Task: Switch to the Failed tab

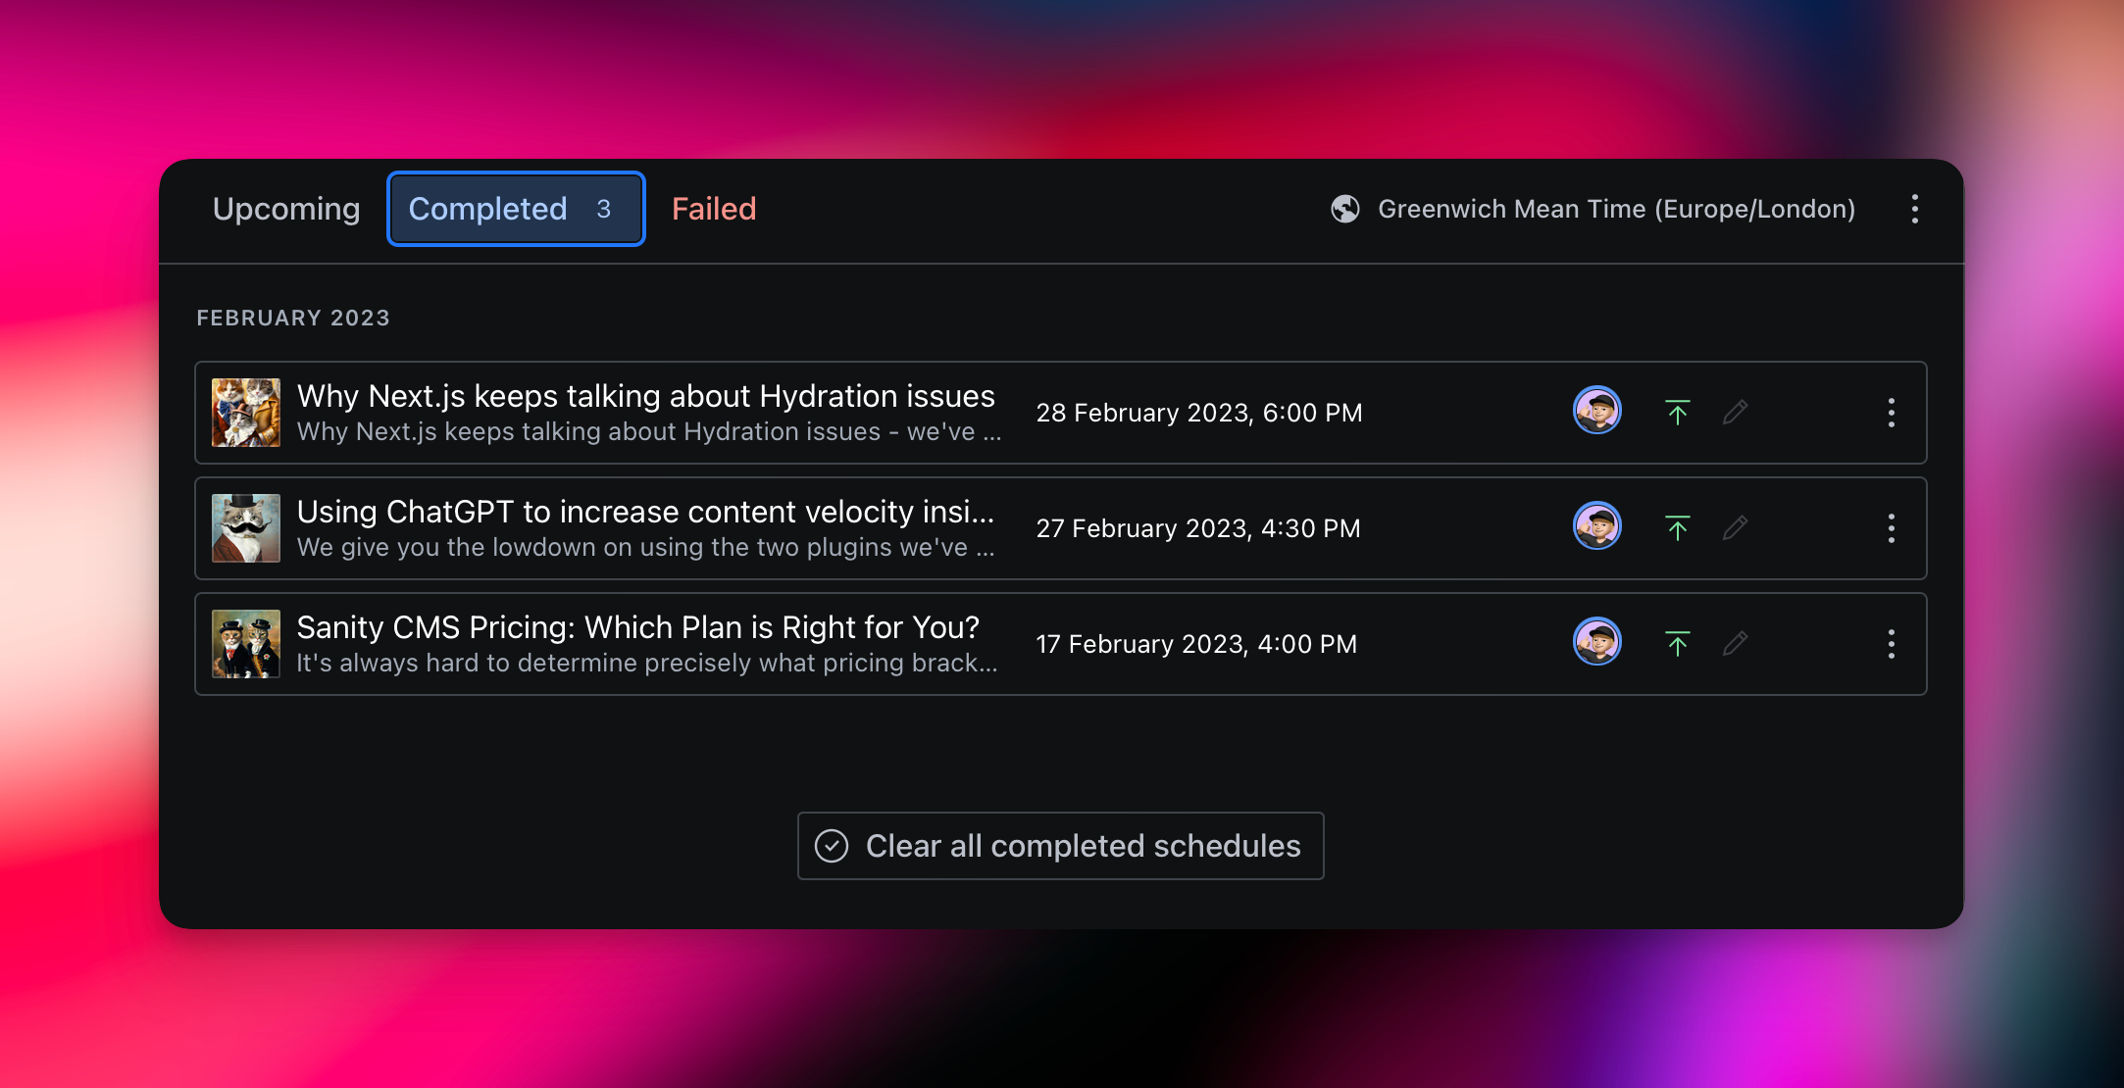Action: click(714, 209)
